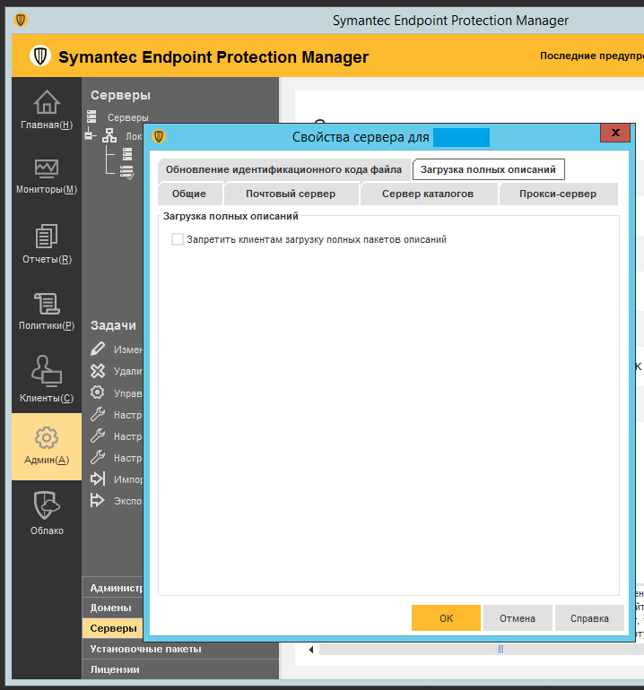Click the Отмена cancel button
Viewport: 644px width, 690px height.
pyautogui.click(x=518, y=617)
